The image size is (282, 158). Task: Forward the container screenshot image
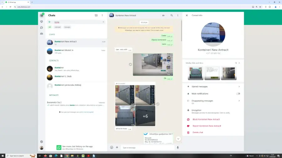point(130,65)
